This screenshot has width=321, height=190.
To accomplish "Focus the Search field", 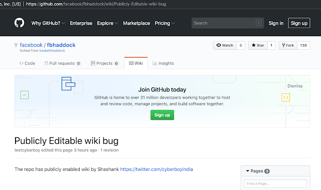I will pyautogui.click(x=228, y=23).
